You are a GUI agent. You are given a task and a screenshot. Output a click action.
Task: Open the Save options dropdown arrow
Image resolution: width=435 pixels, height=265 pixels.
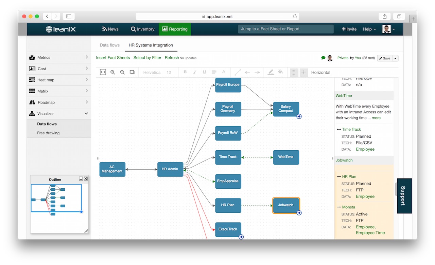(x=395, y=58)
